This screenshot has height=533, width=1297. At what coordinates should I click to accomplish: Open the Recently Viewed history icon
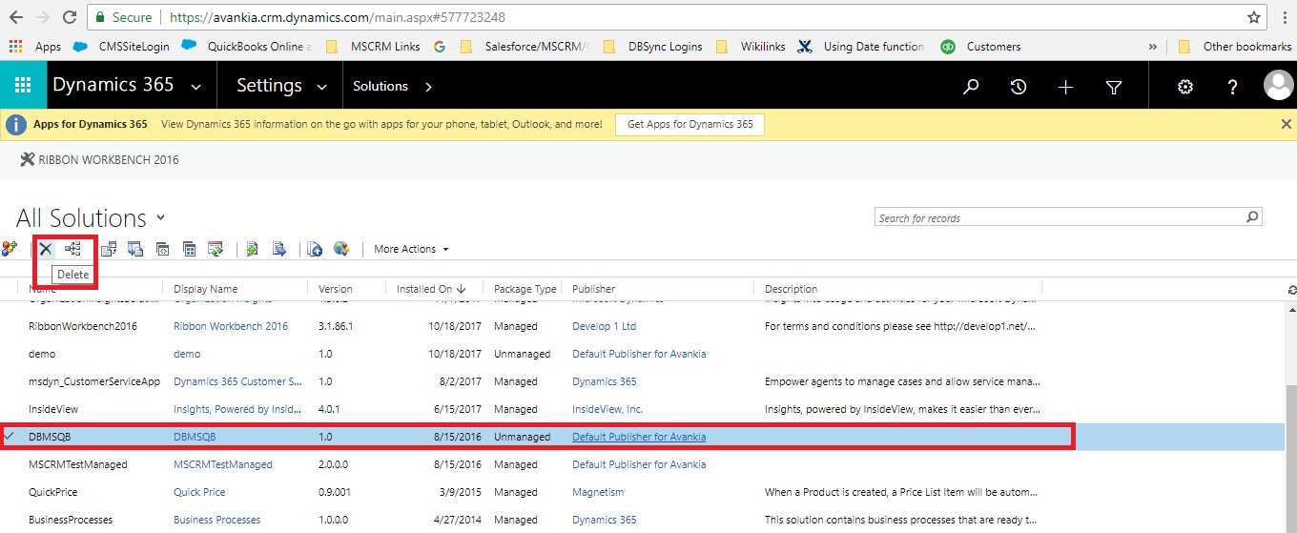[1019, 87]
